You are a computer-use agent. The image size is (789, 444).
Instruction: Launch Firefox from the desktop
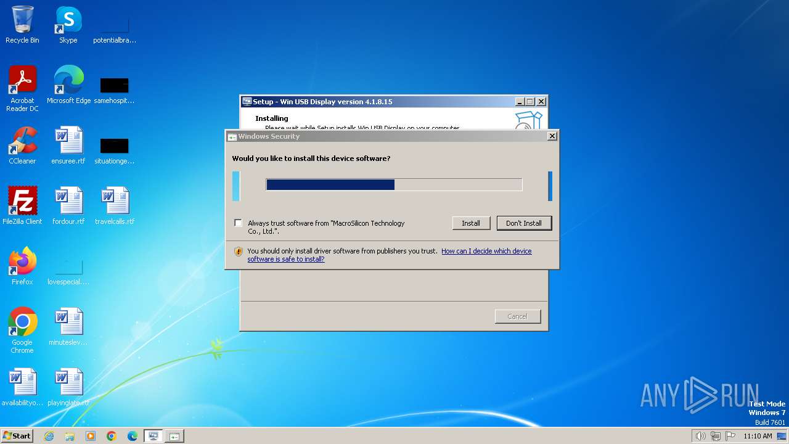click(x=22, y=266)
